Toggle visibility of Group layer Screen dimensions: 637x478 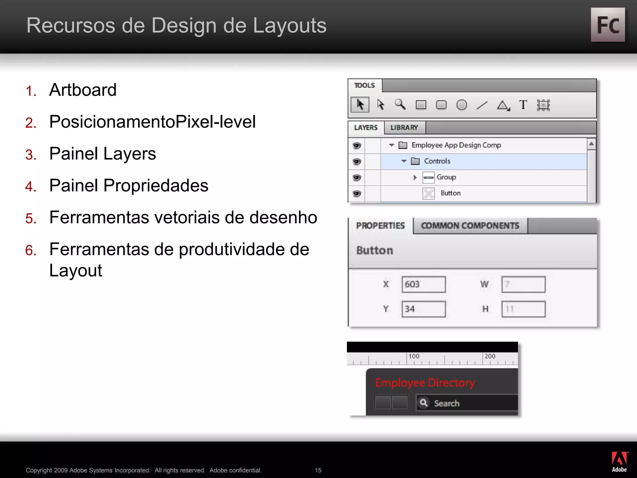[357, 177]
